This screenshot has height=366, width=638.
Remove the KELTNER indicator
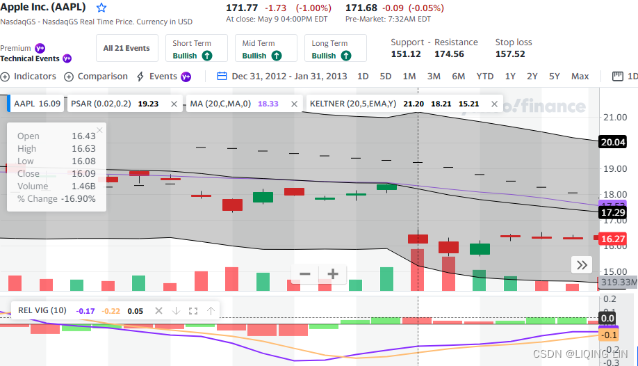[494, 104]
